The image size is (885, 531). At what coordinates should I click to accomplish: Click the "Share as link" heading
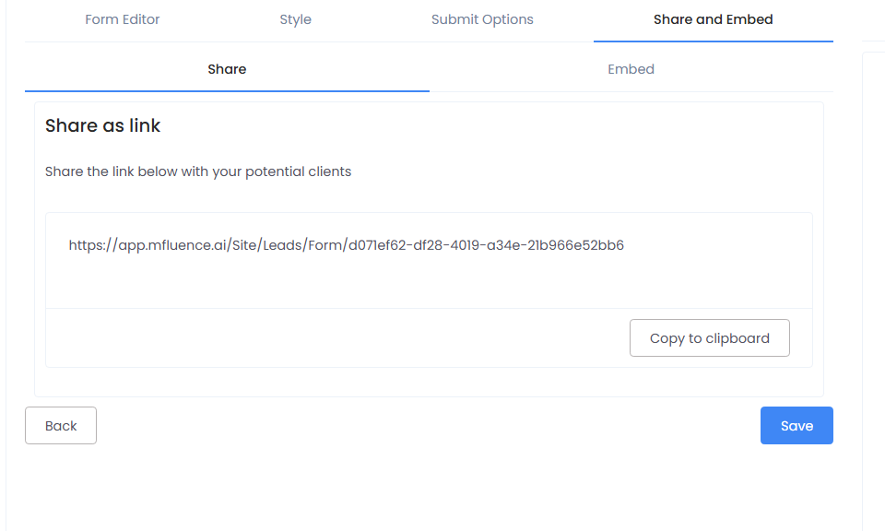tap(102, 126)
